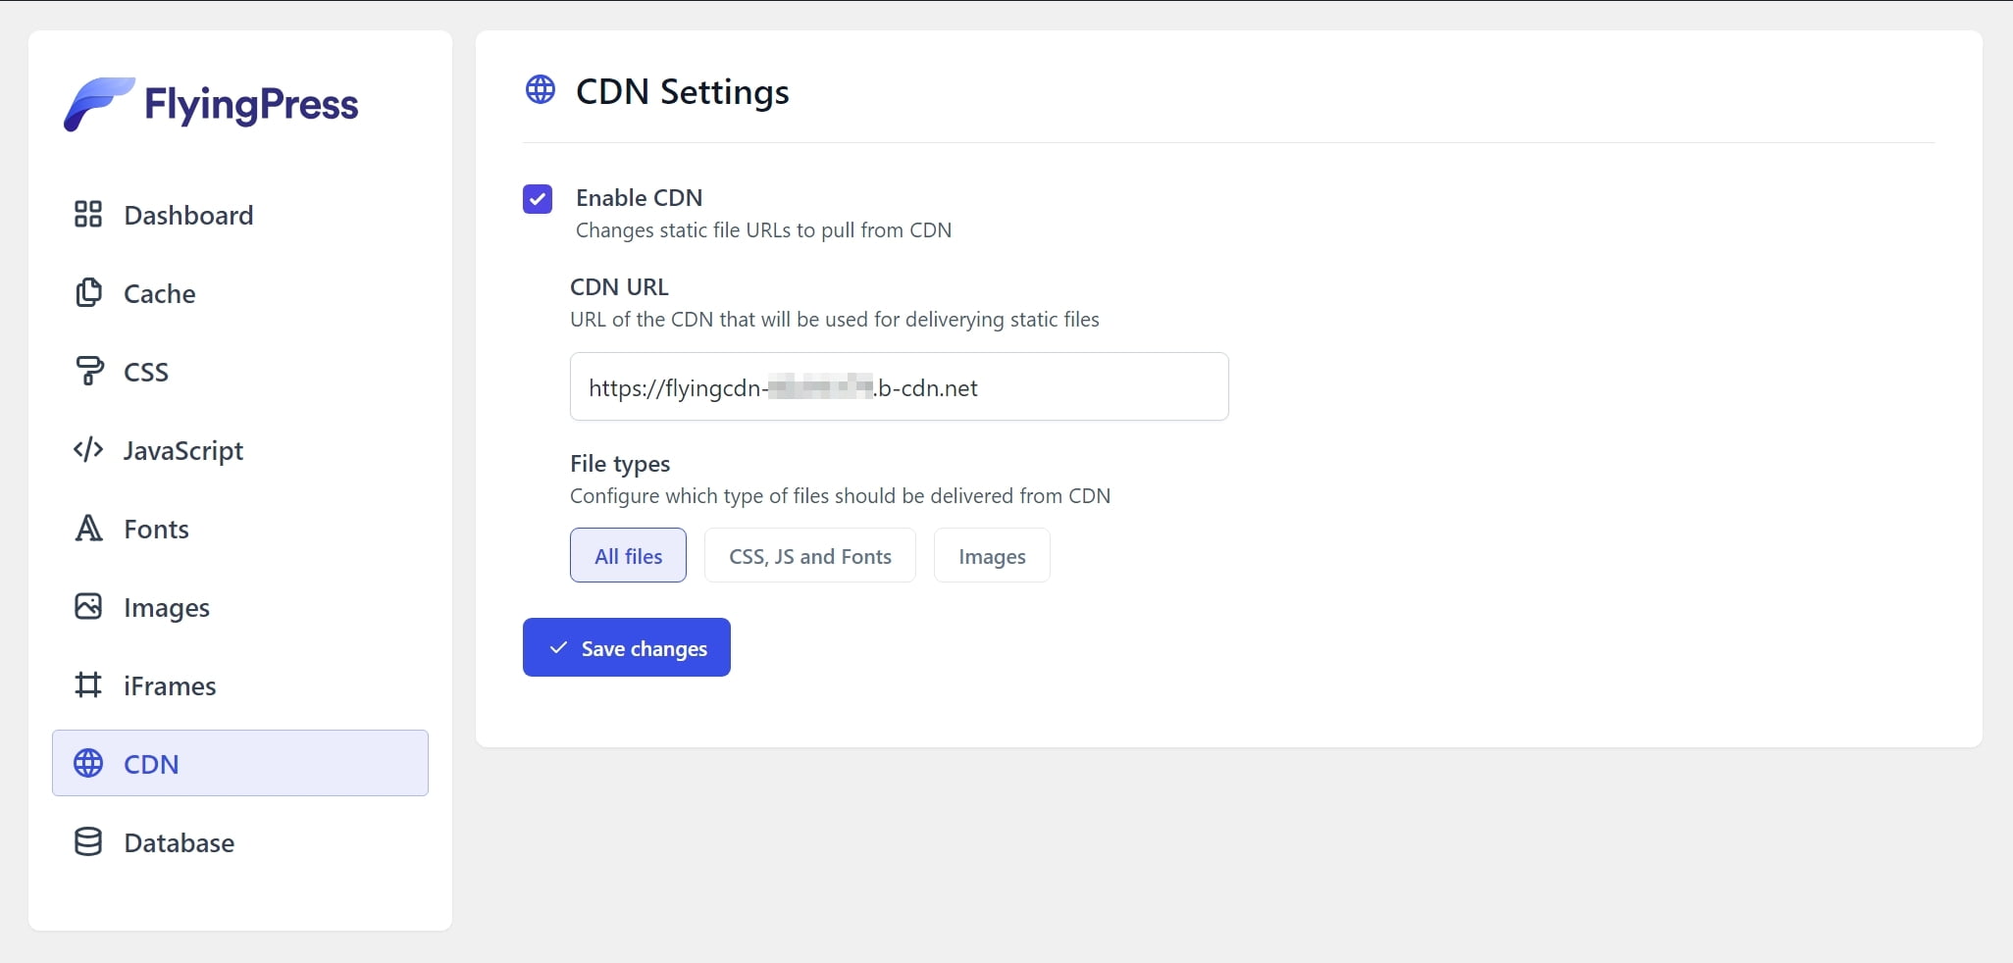Click the JavaScript code brackets icon
The height and width of the screenshot is (963, 2013).
click(x=88, y=449)
